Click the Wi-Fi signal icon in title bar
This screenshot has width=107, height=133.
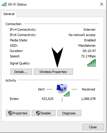(x=4, y=4)
